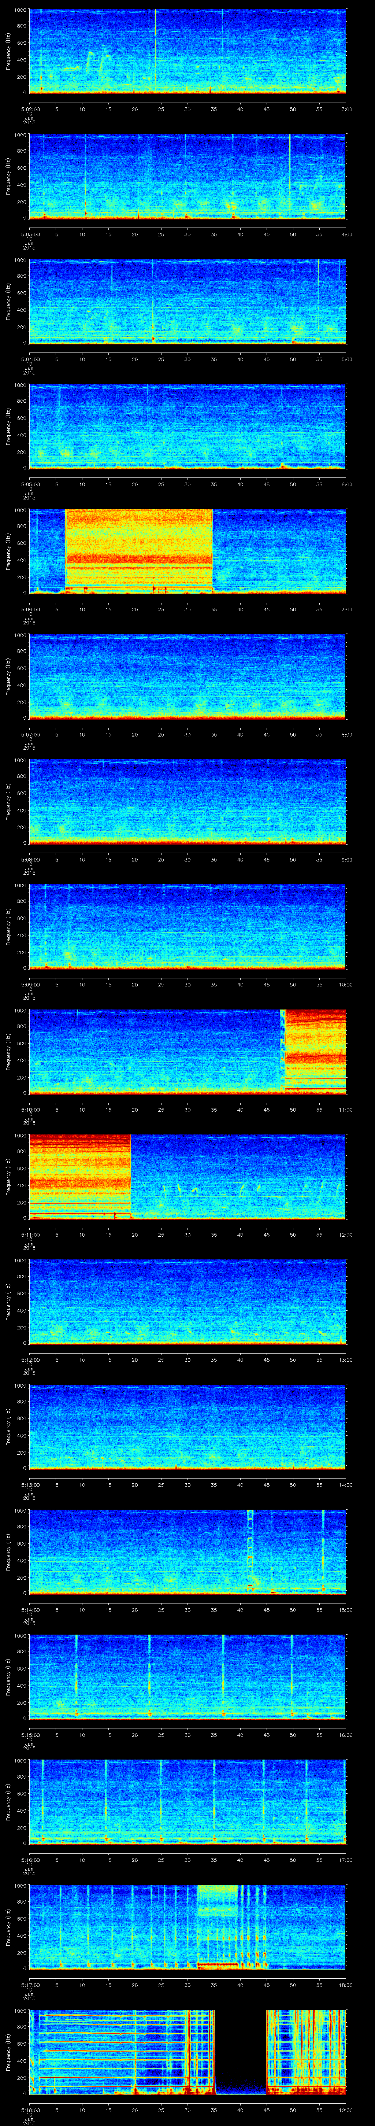Open the spectrogram panel starting at 5:08:00
This screenshot has width=375, height=2126.
point(188,801)
